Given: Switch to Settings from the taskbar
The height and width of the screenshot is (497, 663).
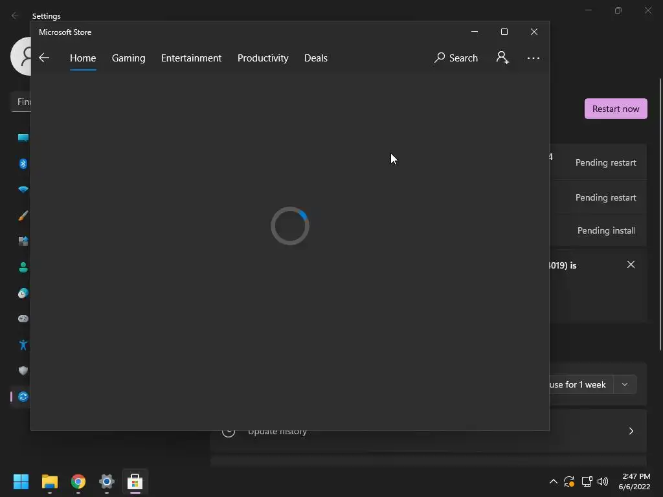Looking at the screenshot, I should pyautogui.click(x=107, y=481).
